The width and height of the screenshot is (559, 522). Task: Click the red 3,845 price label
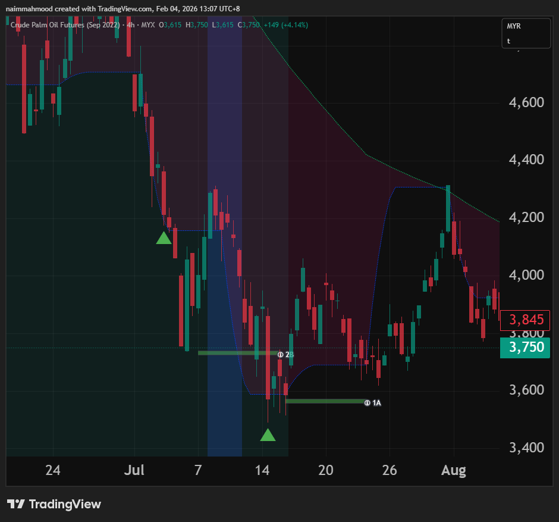526,320
